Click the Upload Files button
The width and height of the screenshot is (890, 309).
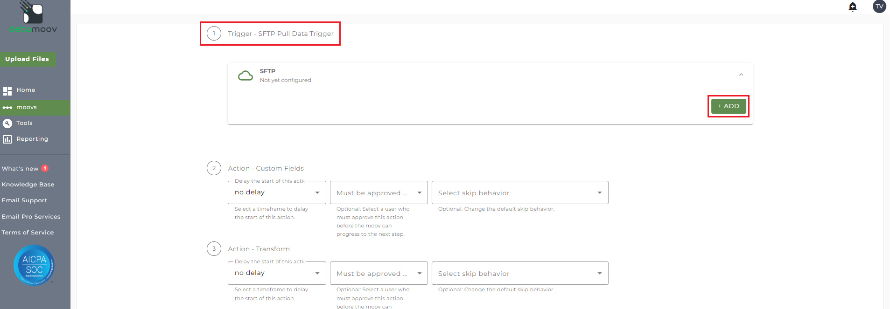pos(27,59)
